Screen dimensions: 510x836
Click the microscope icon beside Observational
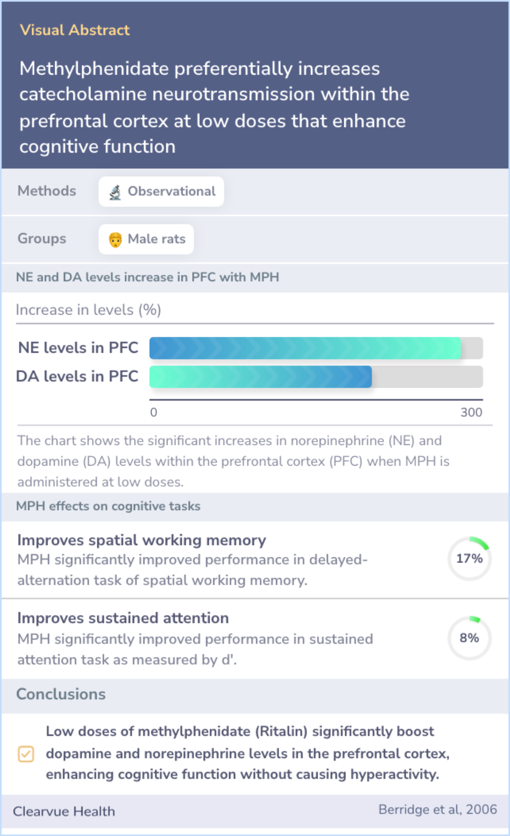coord(115,192)
